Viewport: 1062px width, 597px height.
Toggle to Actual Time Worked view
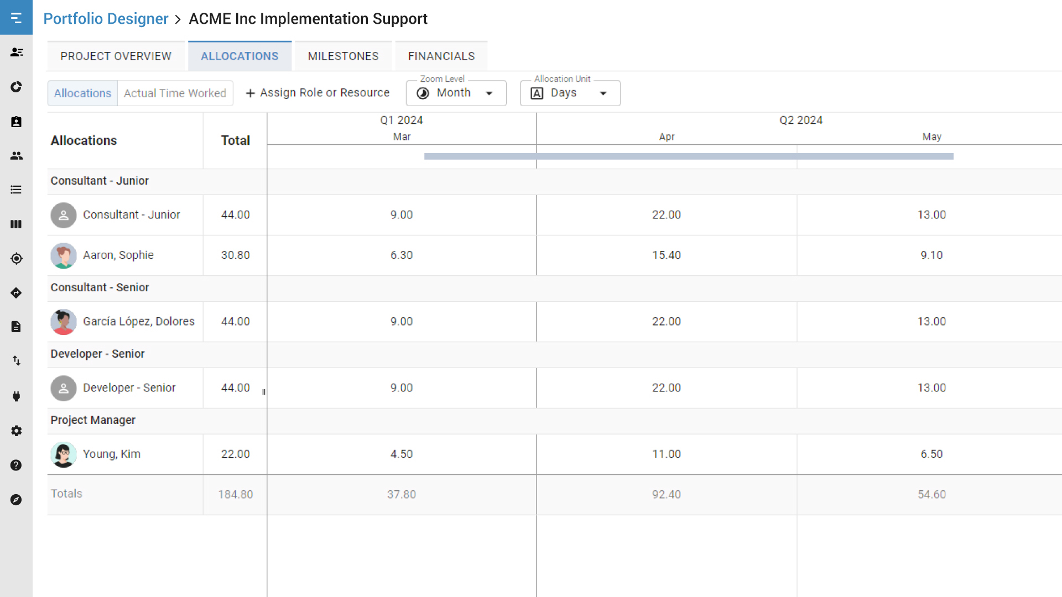(175, 92)
